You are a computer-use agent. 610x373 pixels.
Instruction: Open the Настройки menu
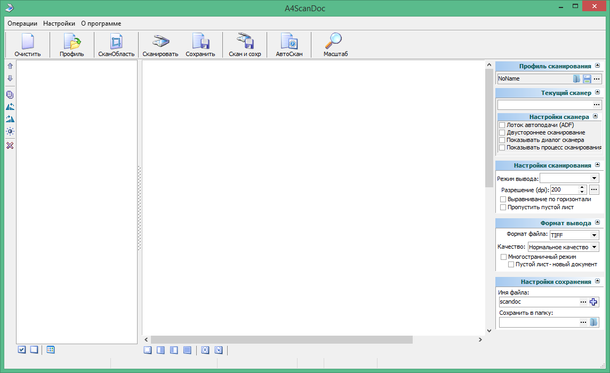click(x=59, y=23)
